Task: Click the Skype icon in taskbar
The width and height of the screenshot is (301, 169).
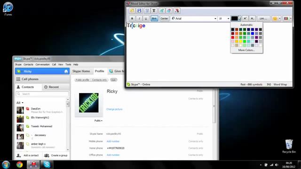Action: click(x=47, y=165)
